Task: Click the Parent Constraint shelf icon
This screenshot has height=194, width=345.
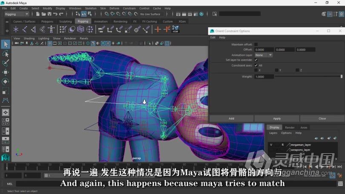Action: [x=101, y=29]
